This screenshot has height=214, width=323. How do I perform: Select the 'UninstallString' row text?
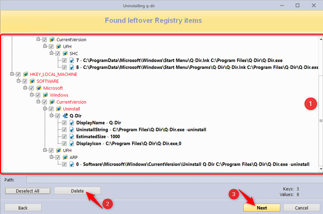141,130
